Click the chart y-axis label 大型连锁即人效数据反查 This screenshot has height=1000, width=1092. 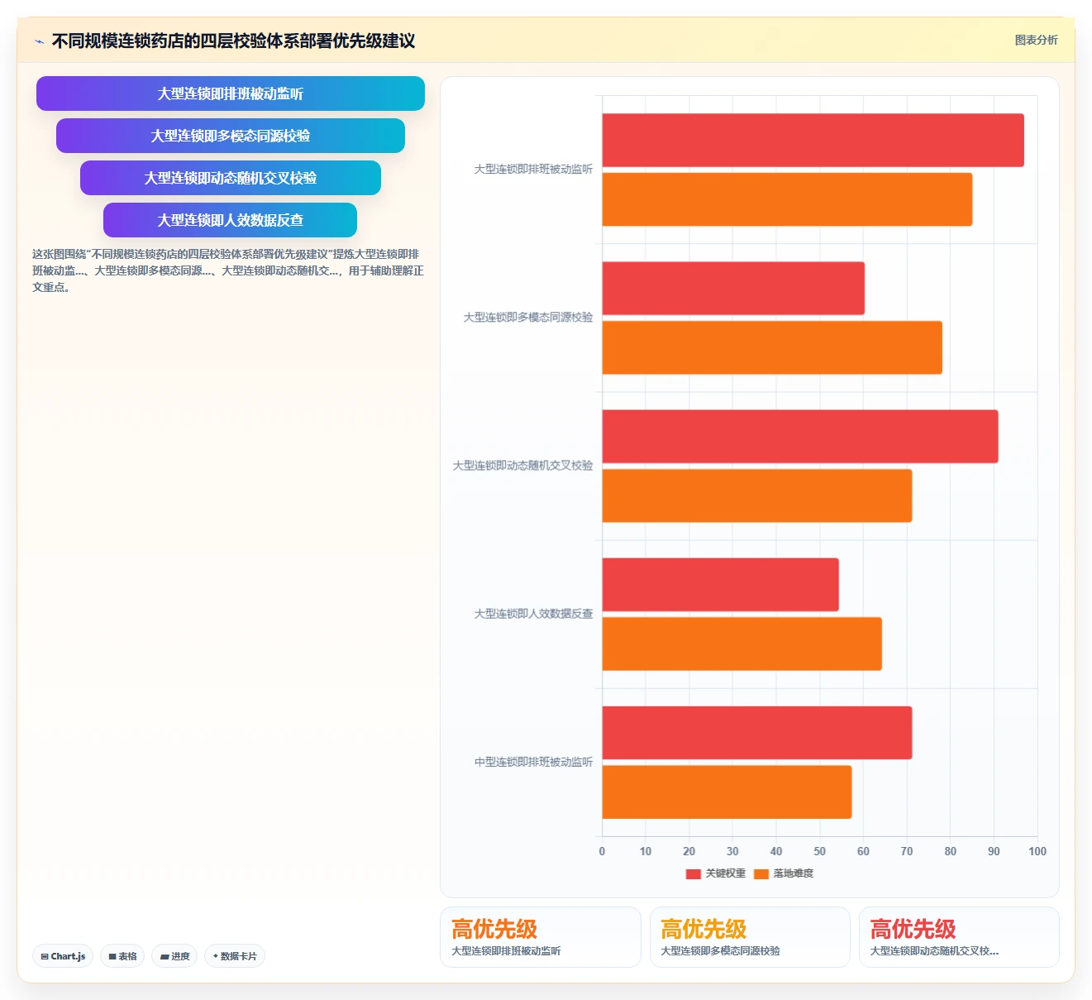point(533,614)
